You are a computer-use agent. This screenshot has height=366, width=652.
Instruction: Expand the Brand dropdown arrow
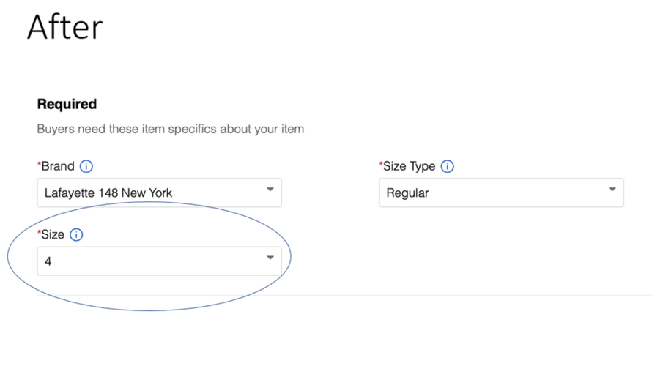(270, 190)
